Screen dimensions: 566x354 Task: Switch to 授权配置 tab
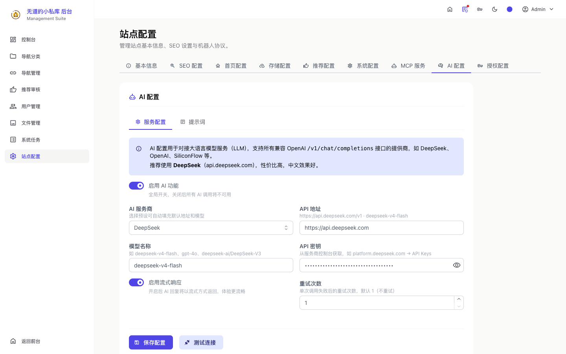pos(493,66)
